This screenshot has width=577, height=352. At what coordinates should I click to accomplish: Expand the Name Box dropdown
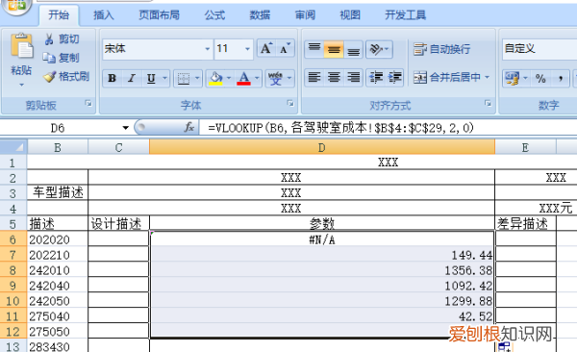coord(125,128)
